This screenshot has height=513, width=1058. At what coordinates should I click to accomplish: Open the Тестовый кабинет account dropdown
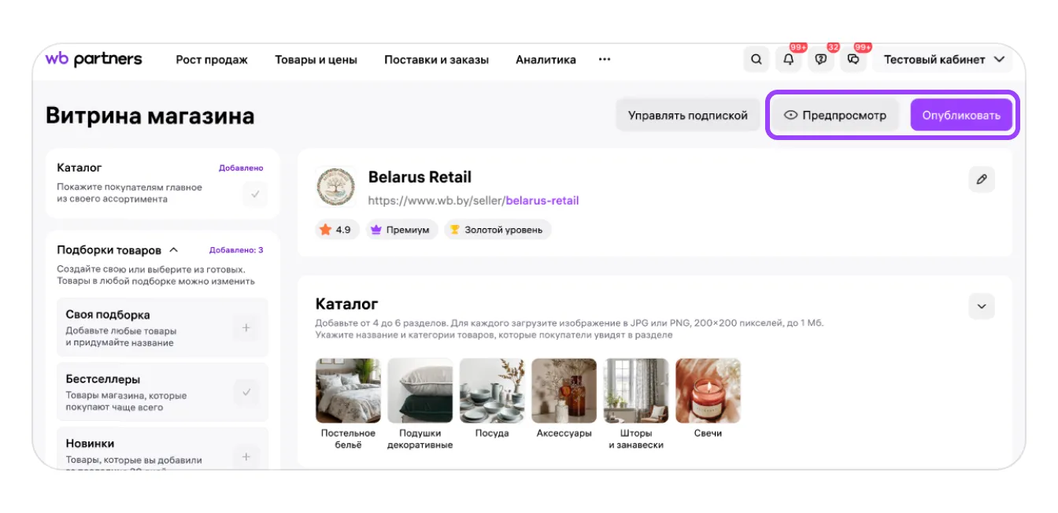[x=944, y=60]
